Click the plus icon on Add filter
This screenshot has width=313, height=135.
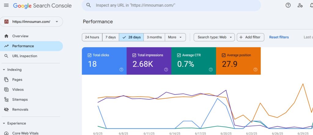pos(241,37)
